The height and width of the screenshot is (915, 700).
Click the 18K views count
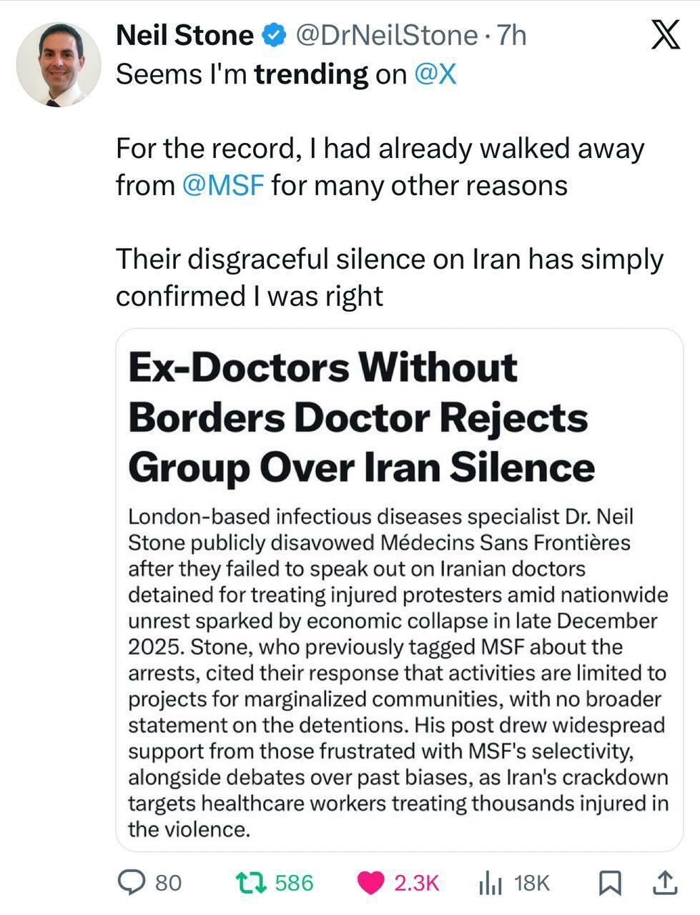(x=532, y=884)
